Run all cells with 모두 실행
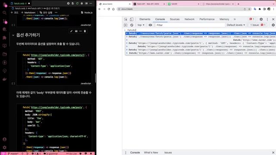Image resolution: width=276 pixels, height=155 pixels. pos(46,12)
